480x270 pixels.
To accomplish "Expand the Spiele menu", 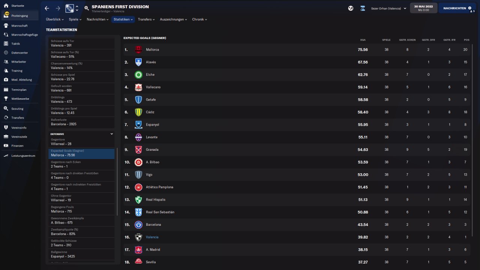I will [x=75, y=19].
